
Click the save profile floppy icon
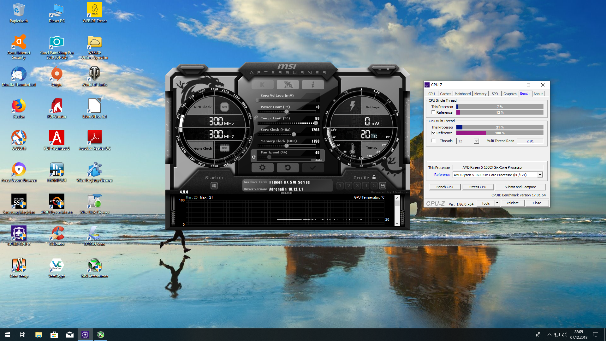[383, 186]
